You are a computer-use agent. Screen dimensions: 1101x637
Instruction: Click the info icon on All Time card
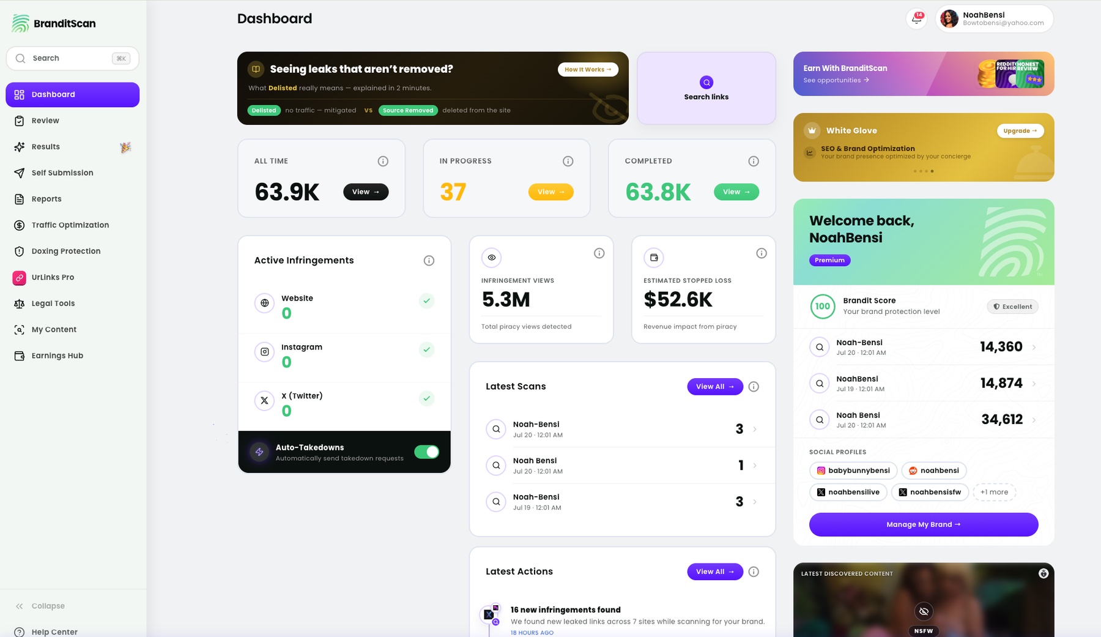tap(383, 161)
